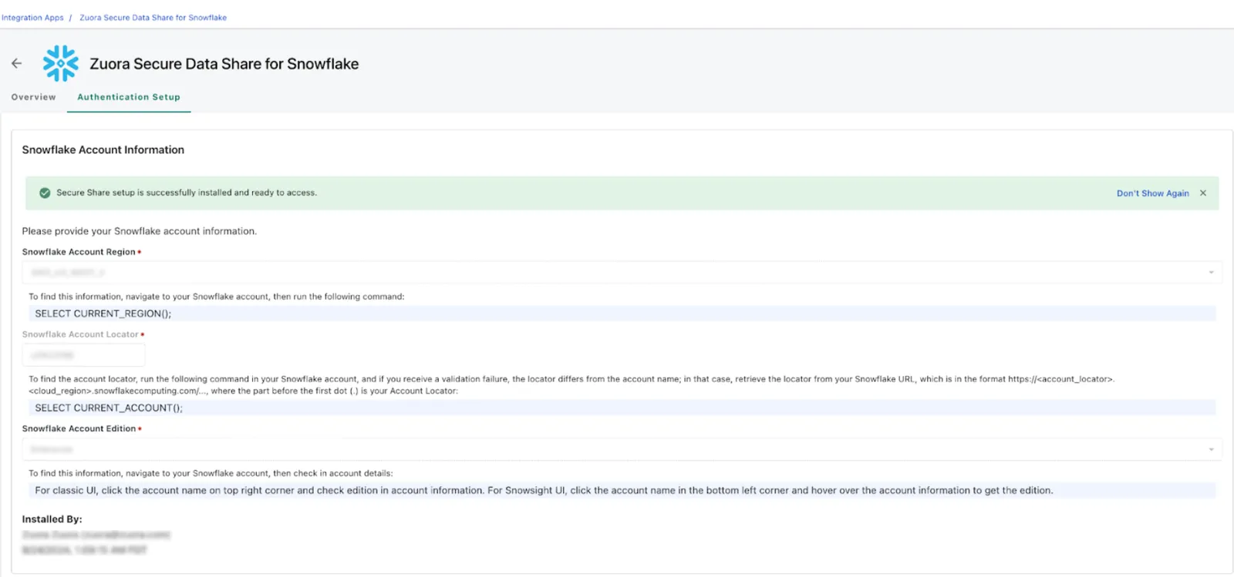Click the Snowflake Account Locator label
This screenshot has height=577, width=1234.
[x=80, y=334]
